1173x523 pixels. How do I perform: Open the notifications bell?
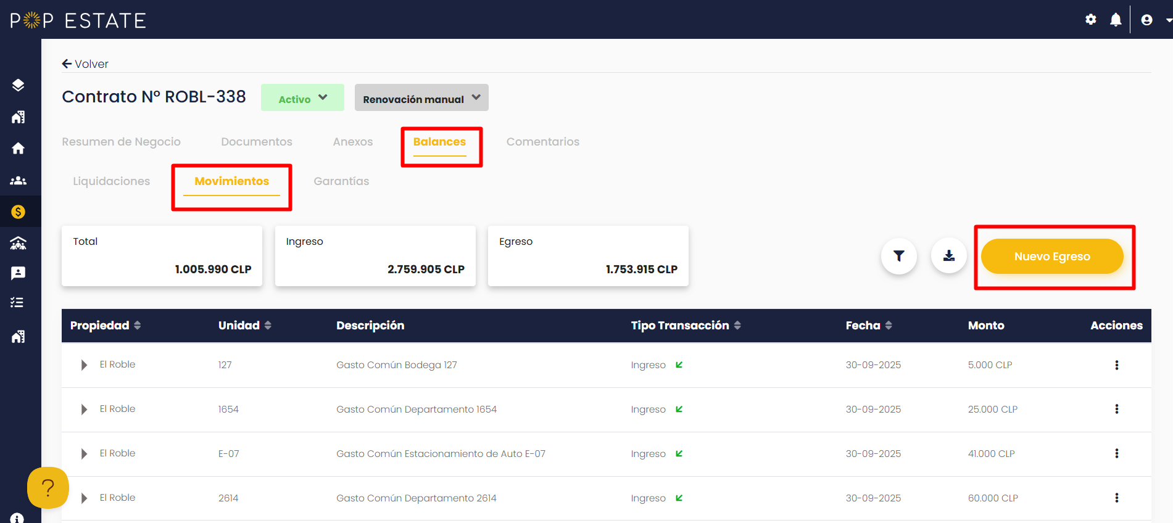[1116, 20]
